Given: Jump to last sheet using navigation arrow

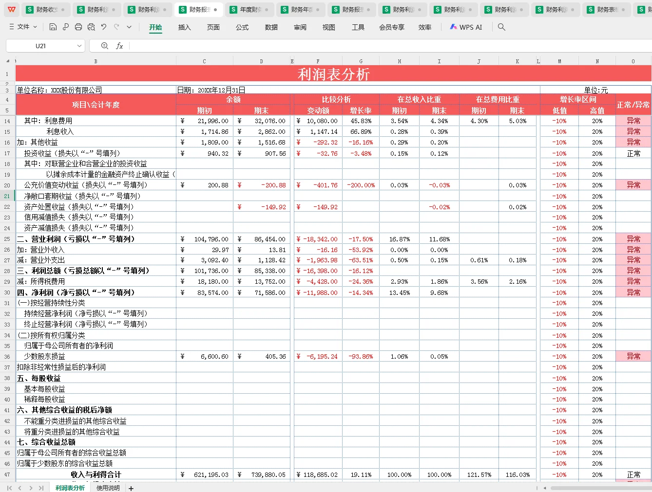Looking at the screenshot, I should (x=41, y=487).
